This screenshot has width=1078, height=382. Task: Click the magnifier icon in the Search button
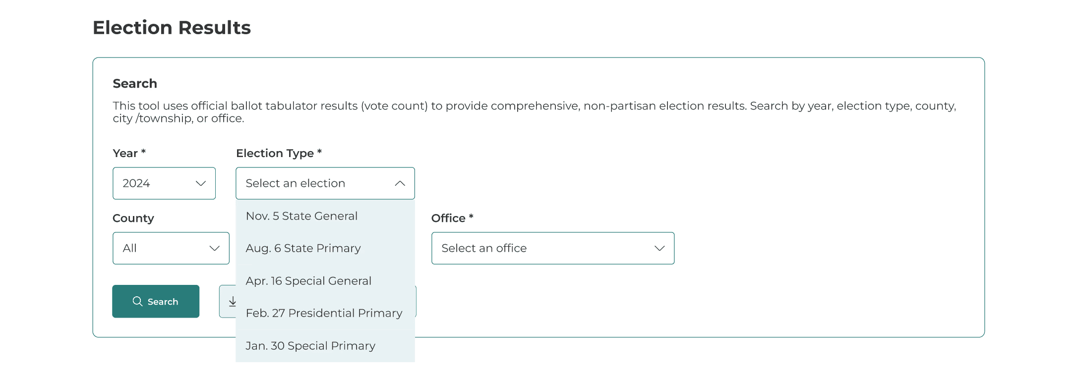coord(137,301)
